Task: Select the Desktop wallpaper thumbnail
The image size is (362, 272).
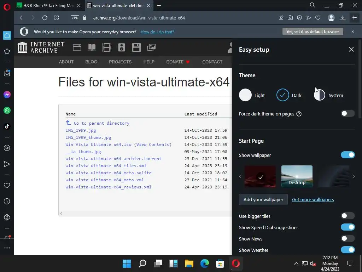Action: [297, 176]
